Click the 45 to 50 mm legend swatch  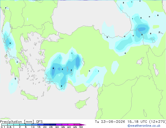point(77,125)
